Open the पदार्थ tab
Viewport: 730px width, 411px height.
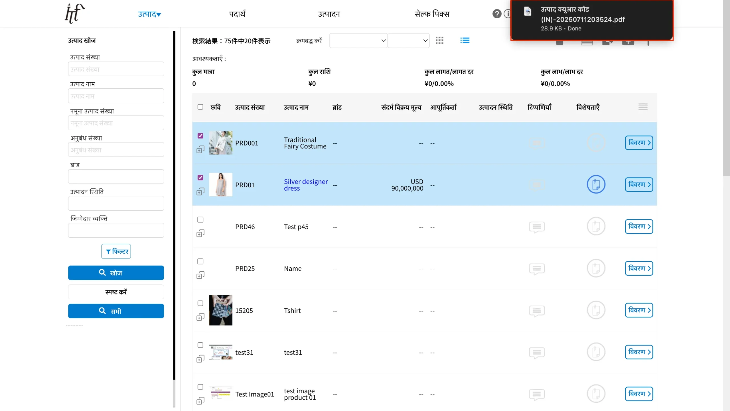(237, 14)
